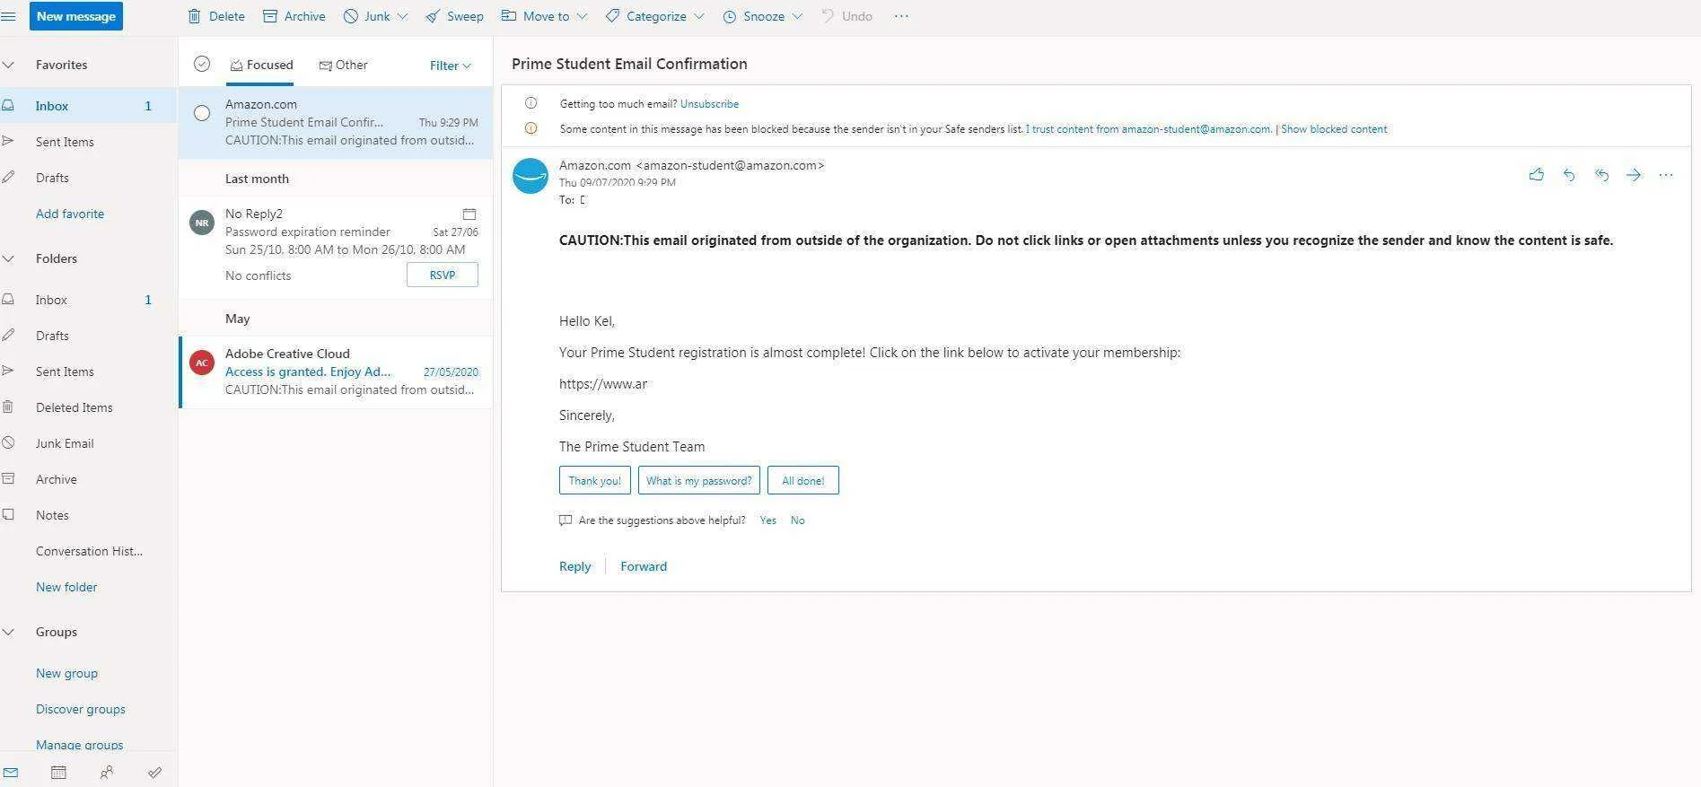Click the Amazon sender avatar
The width and height of the screenshot is (1701, 787).
[x=530, y=176]
